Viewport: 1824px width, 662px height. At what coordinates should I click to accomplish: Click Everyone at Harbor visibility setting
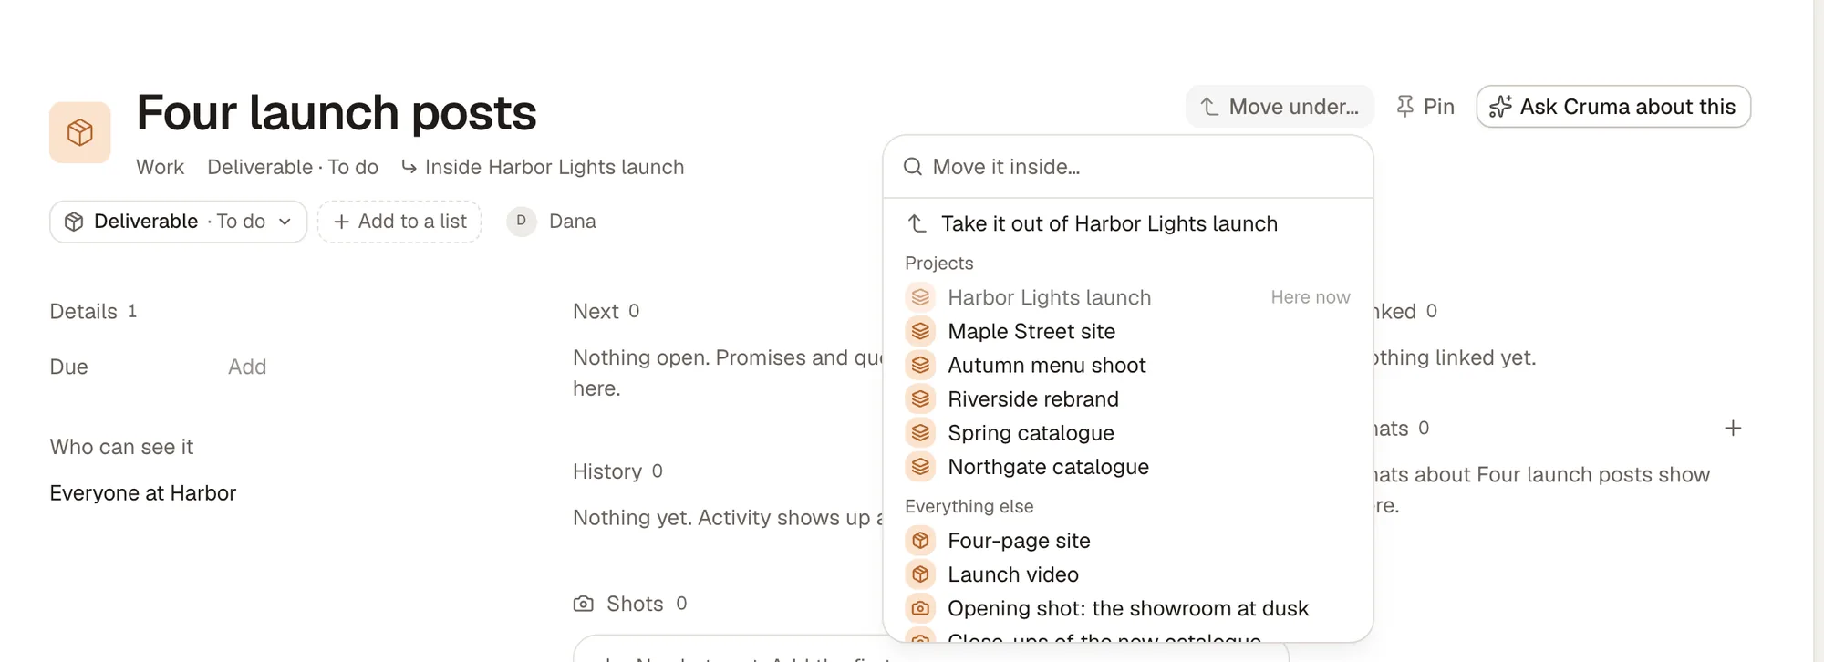tap(143, 493)
